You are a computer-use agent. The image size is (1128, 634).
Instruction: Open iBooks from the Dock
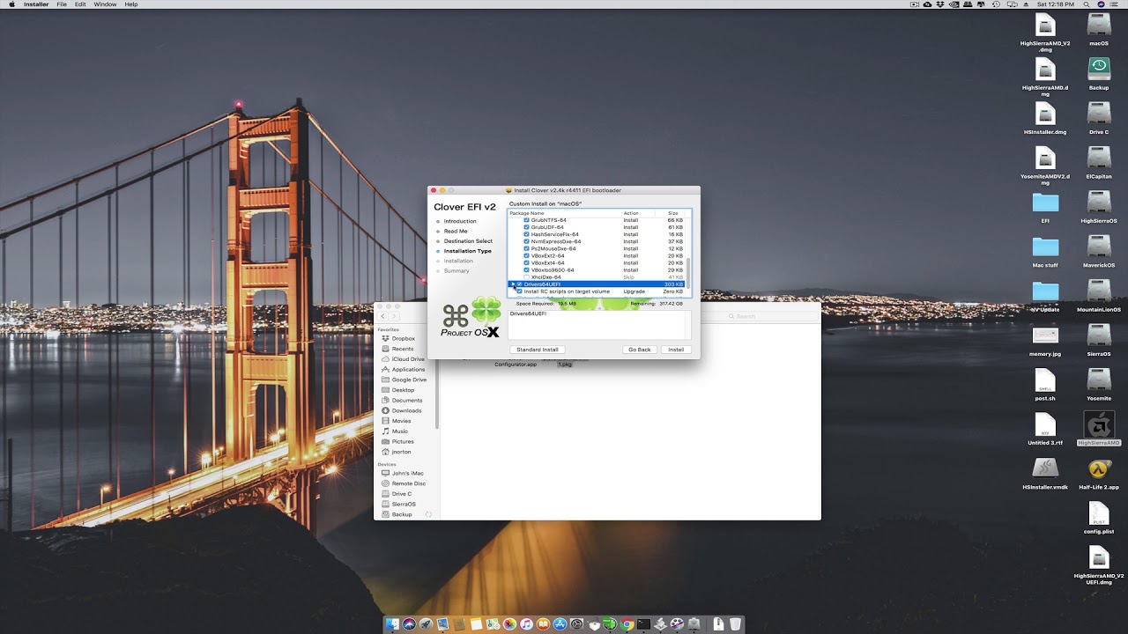(543, 624)
